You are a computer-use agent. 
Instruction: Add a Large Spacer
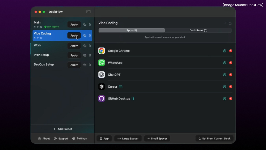[x=128, y=139]
